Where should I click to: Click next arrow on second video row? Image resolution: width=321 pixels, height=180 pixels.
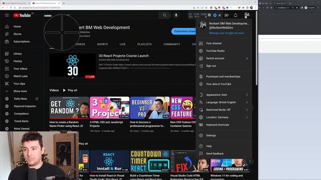(250, 161)
